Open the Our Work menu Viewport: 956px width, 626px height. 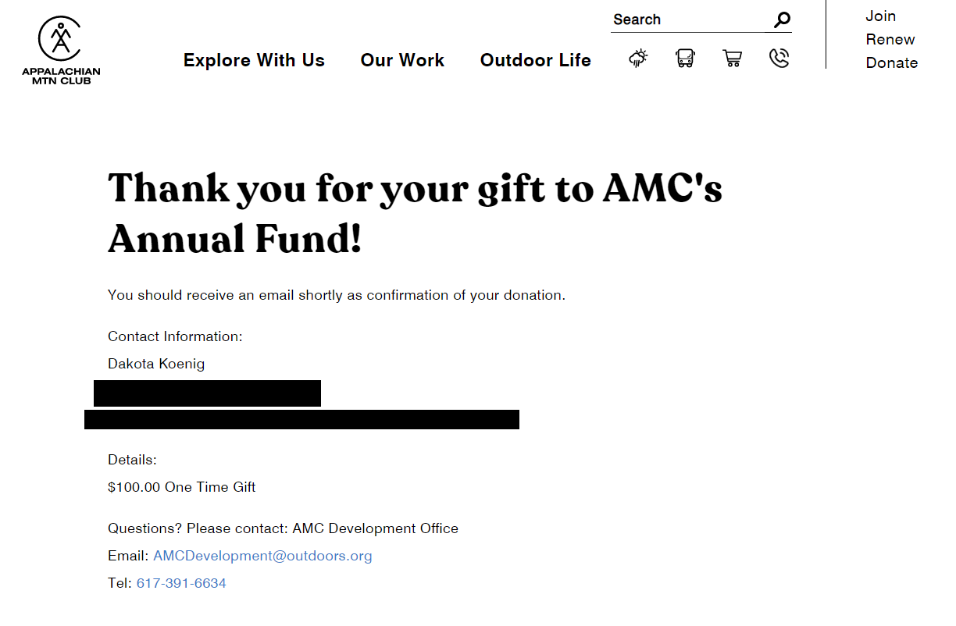tap(402, 60)
